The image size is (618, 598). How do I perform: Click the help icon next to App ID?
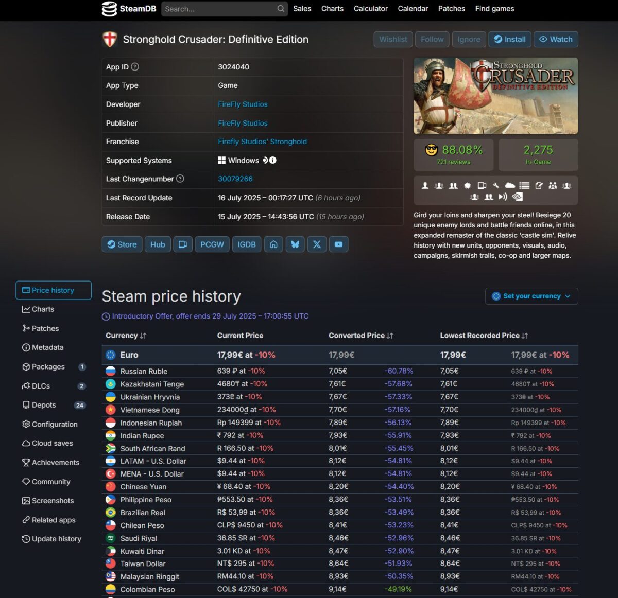click(x=135, y=67)
